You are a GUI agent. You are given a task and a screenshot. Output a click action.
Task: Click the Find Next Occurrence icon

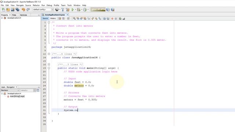click(x=82, y=19)
